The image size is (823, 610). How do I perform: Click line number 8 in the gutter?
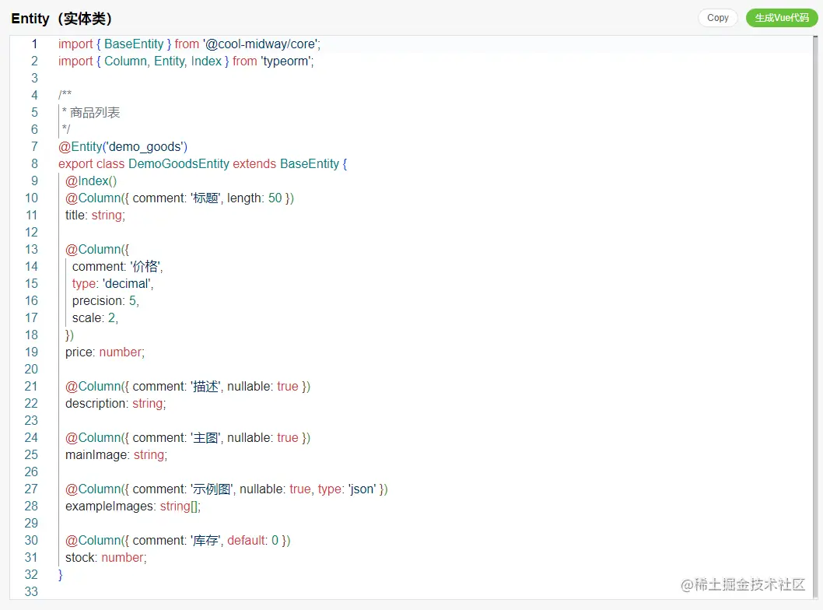pos(34,164)
